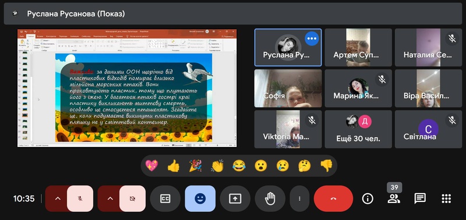Show the participants list with 39 people
This screenshot has height=220, width=466.
pos(394,198)
